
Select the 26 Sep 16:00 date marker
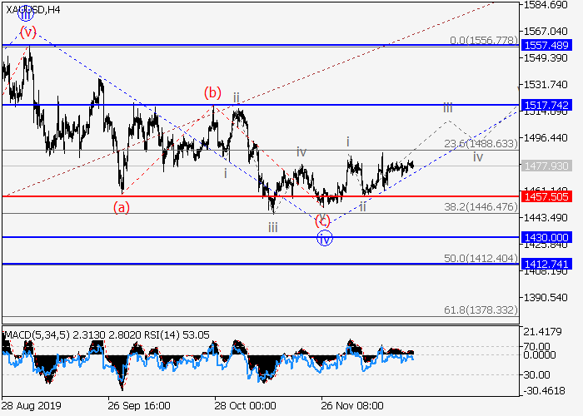140,406
